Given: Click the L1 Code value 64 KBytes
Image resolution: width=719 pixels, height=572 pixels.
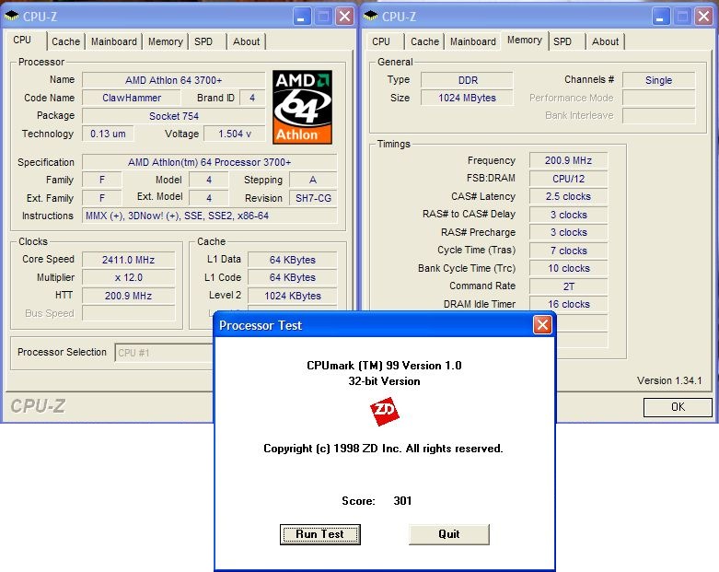Looking at the screenshot, I should pyautogui.click(x=293, y=277).
